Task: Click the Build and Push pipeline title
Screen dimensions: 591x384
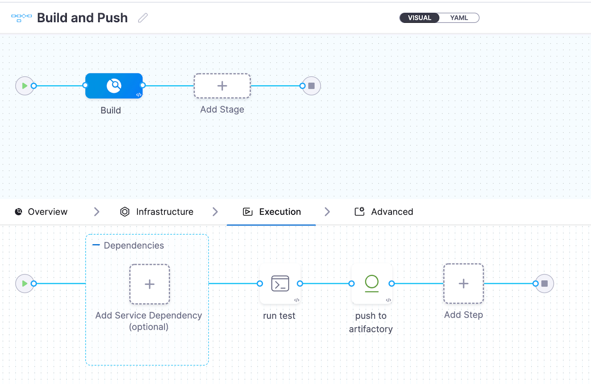Action: coord(82,18)
